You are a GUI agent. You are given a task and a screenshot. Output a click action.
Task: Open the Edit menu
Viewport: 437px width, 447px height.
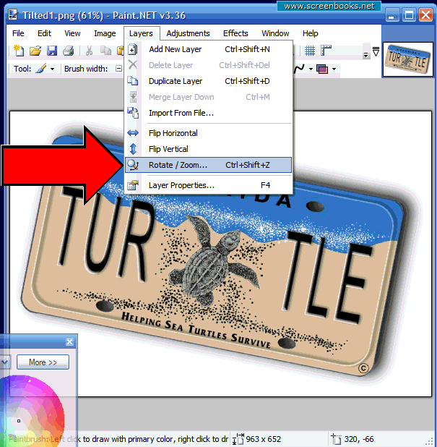pyautogui.click(x=44, y=33)
